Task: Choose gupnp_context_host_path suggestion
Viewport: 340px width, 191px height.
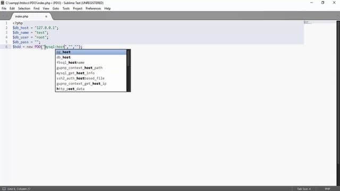Action: tap(91, 68)
